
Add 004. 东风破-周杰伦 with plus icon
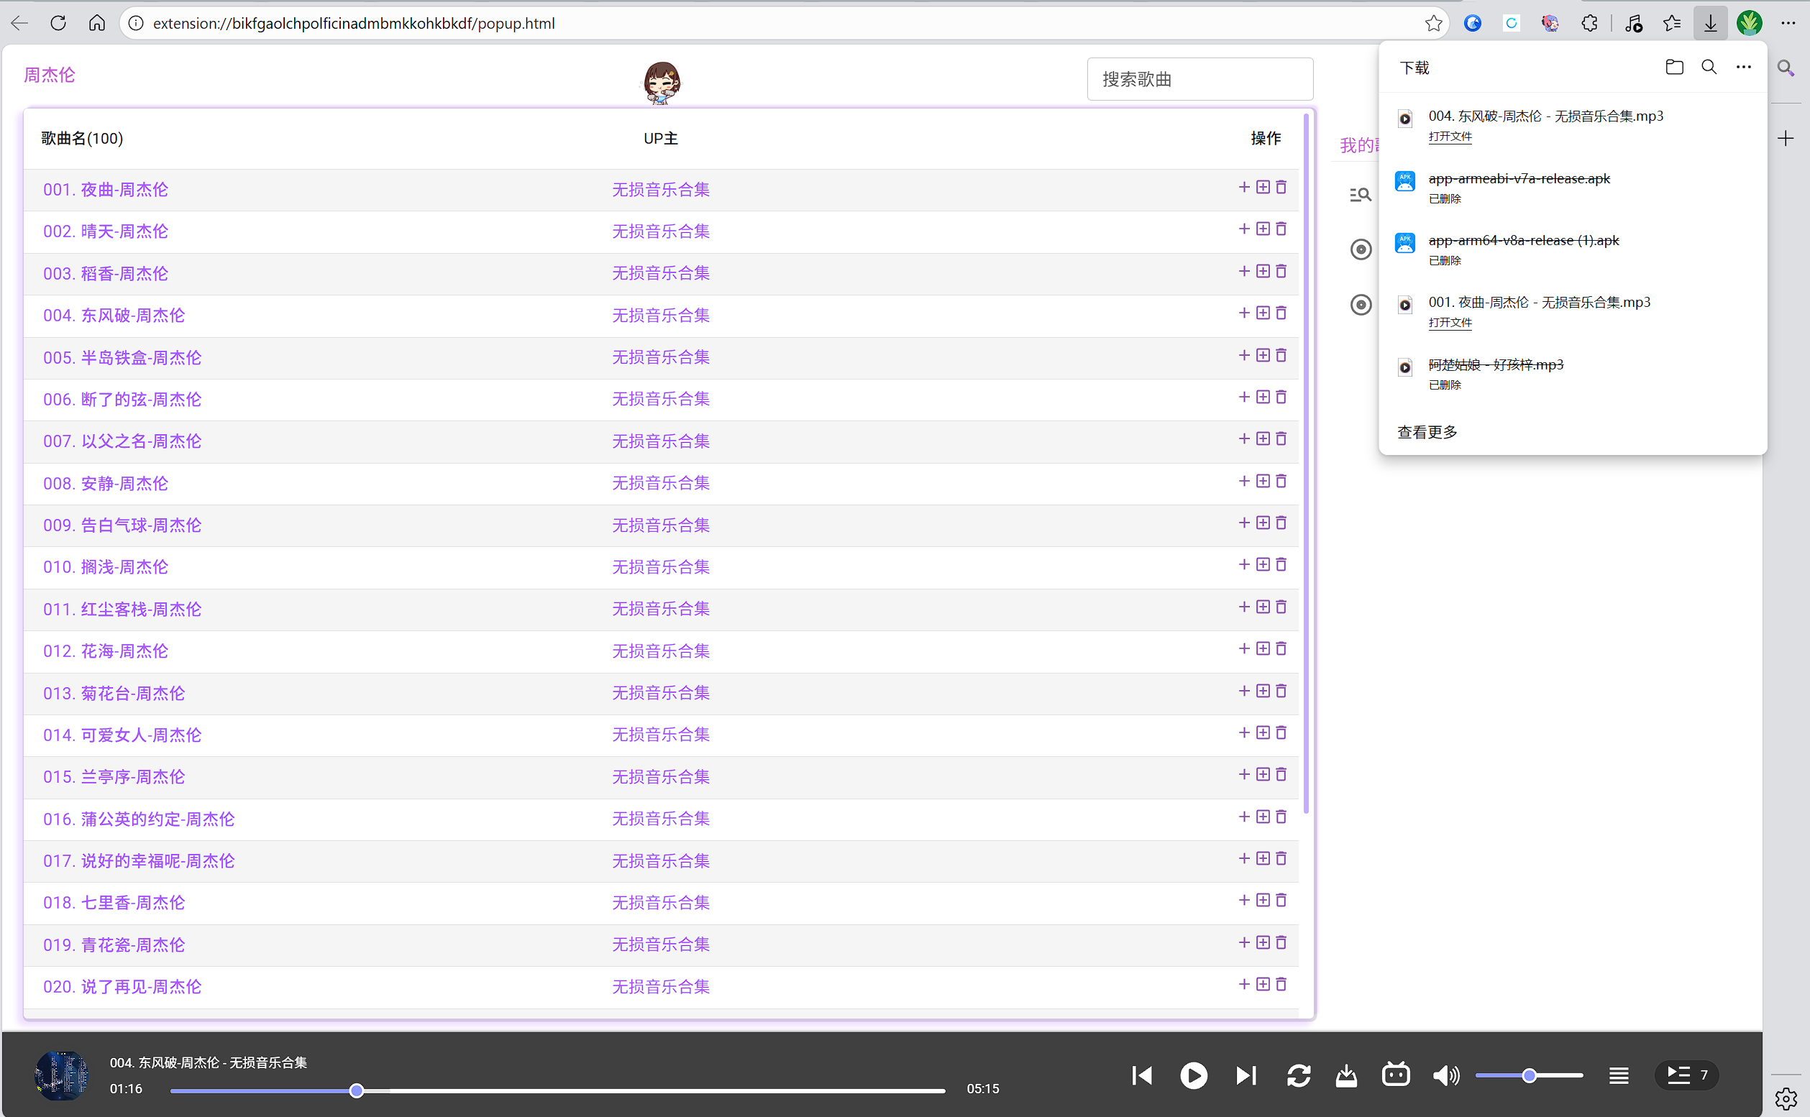1244,313
